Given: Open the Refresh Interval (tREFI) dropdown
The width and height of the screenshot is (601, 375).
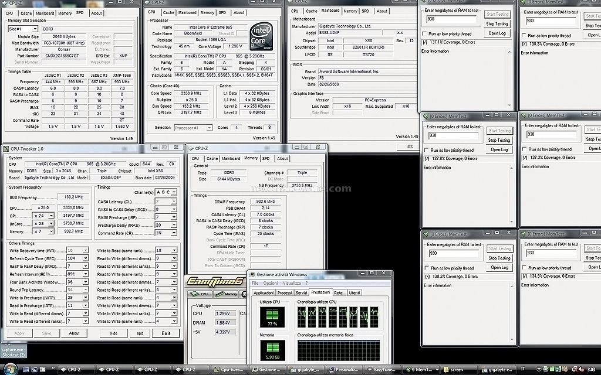Looking at the screenshot, I should click(x=86, y=274).
